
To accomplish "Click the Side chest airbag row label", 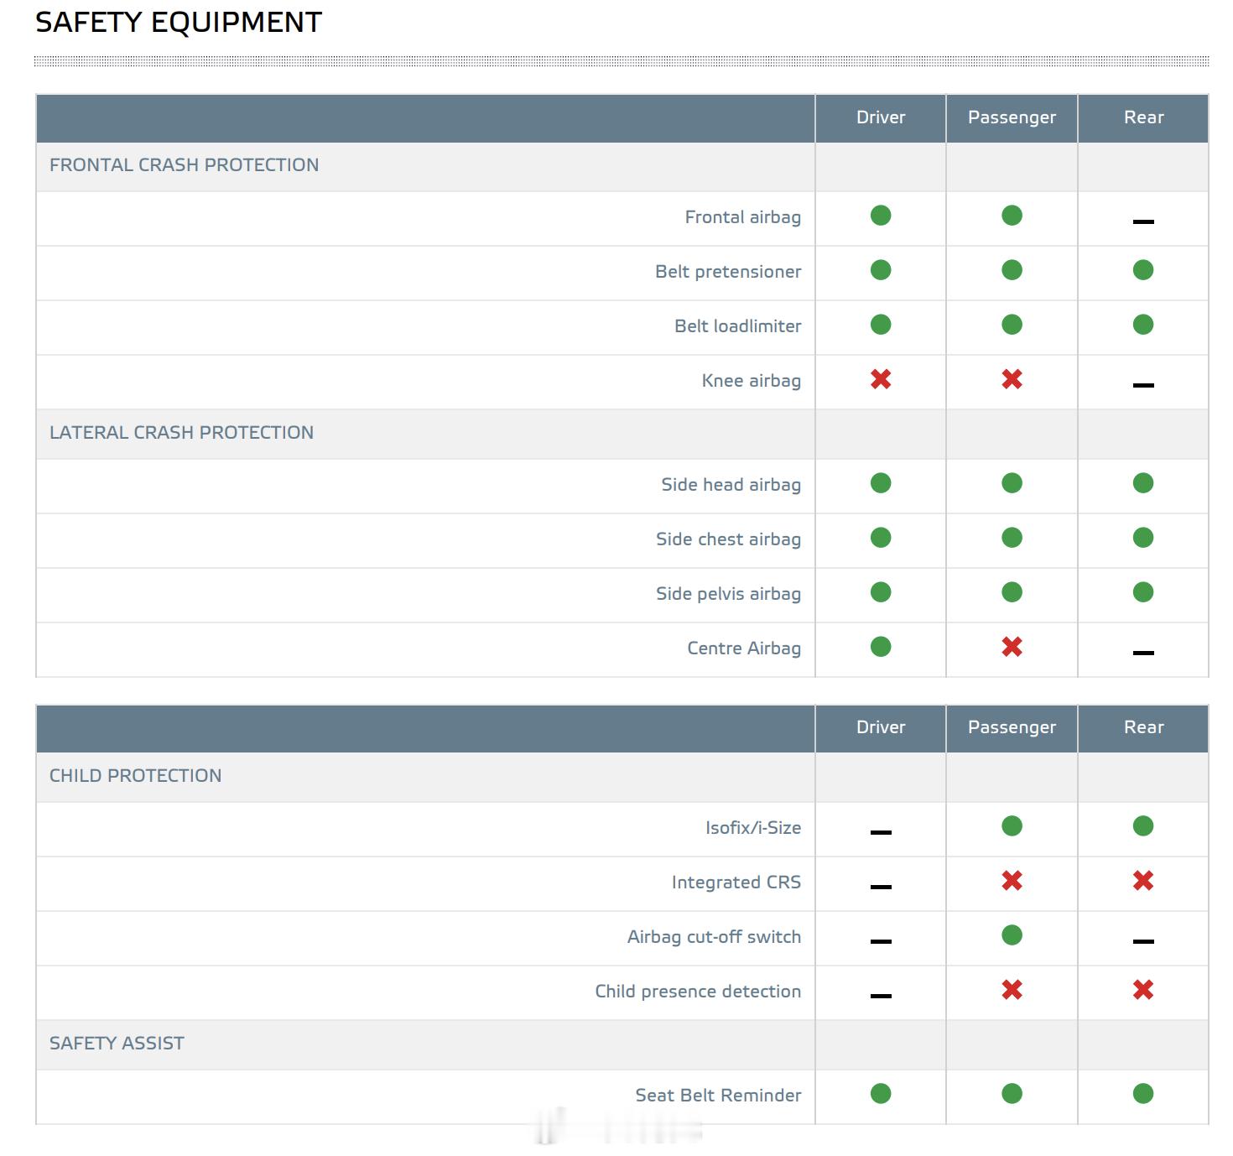I will (728, 539).
